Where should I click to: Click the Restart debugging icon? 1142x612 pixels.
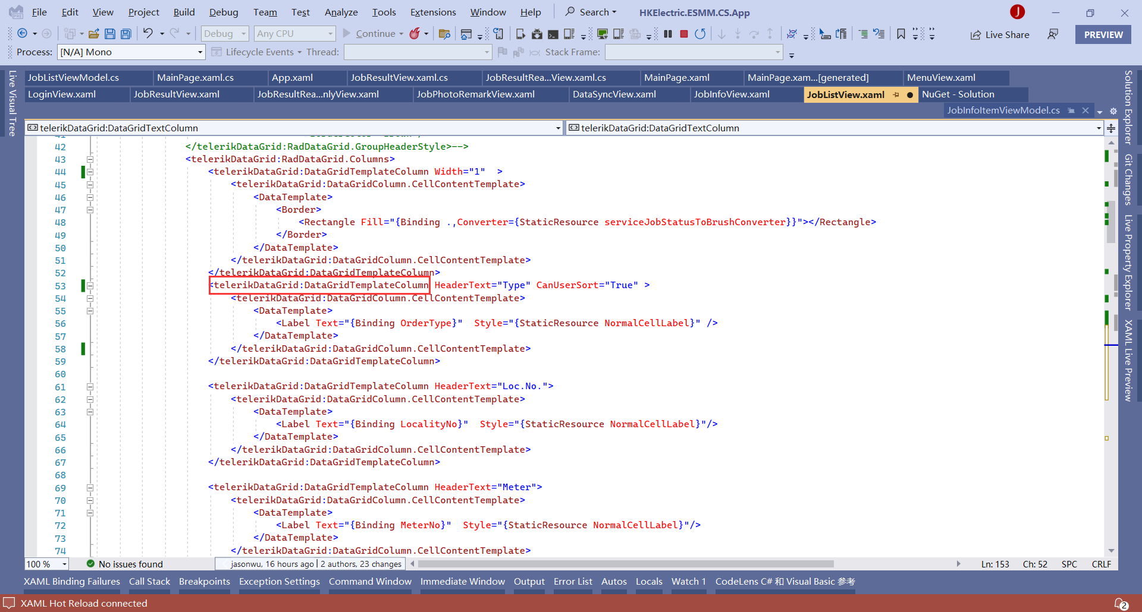point(700,34)
